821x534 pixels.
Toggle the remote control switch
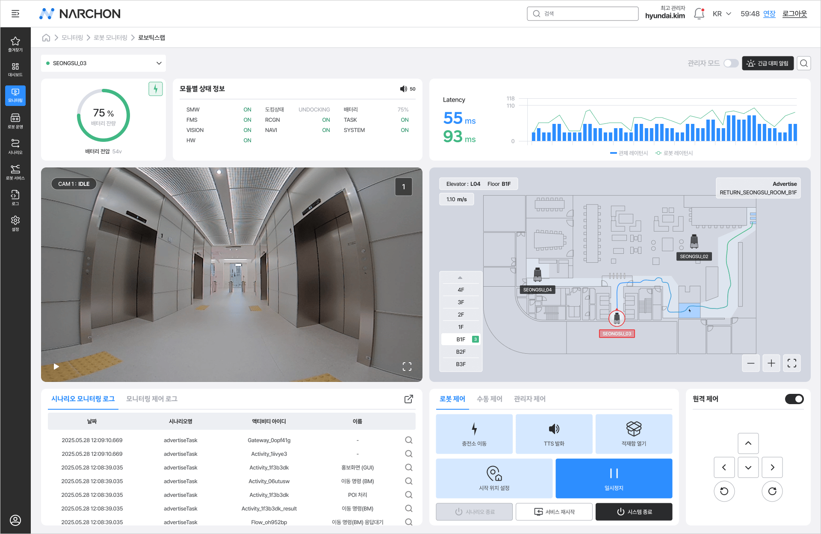[794, 399]
